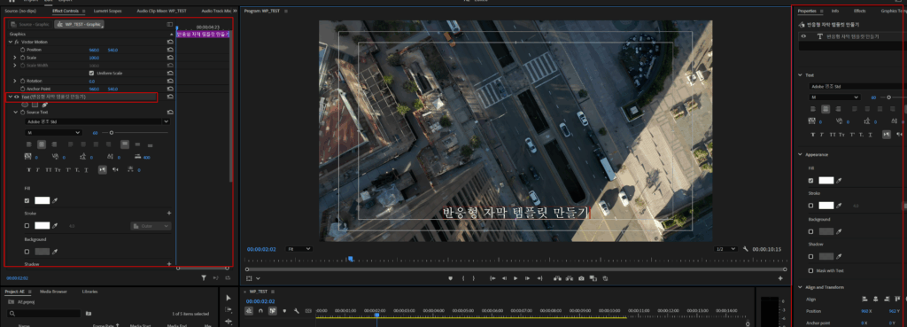Click filter properties funnel icon
The width and height of the screenshot is (907, 327).
tap(204, 277)
